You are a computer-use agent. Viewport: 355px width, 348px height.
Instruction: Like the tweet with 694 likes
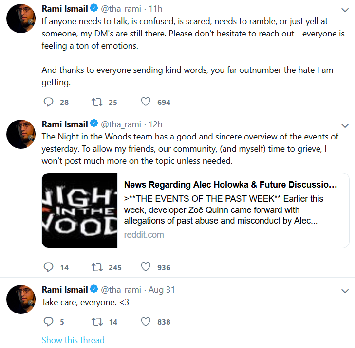[146, 102]
